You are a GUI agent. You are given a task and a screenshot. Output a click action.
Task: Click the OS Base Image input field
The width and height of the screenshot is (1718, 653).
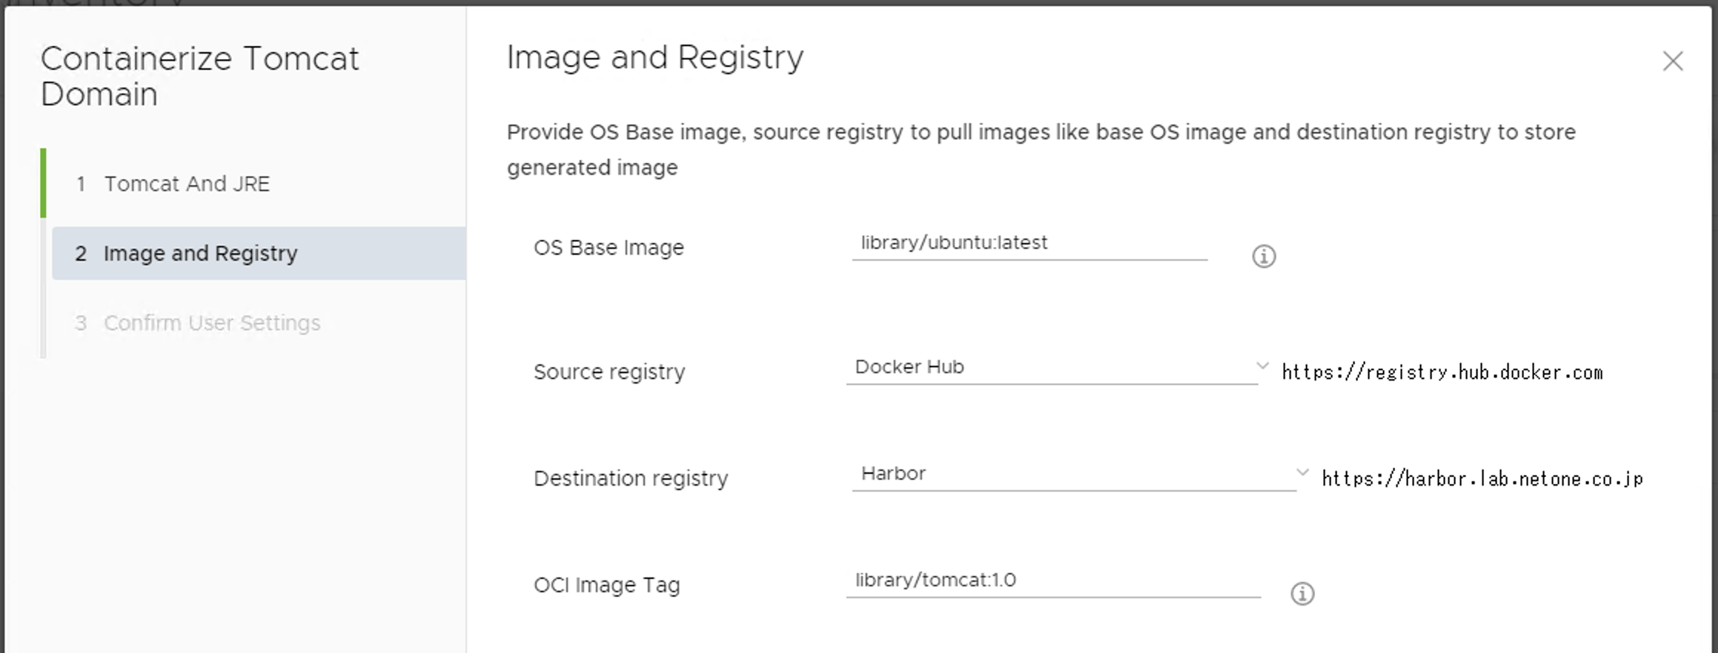[1029, 244]
